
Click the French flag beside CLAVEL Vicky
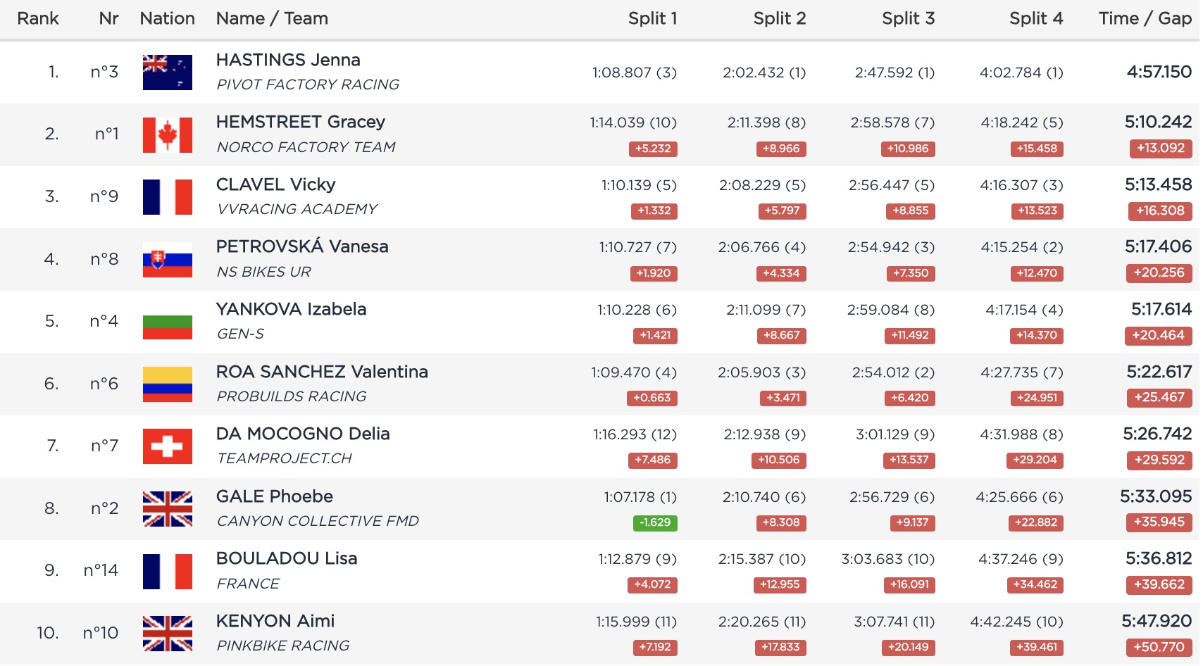[167, 196]
